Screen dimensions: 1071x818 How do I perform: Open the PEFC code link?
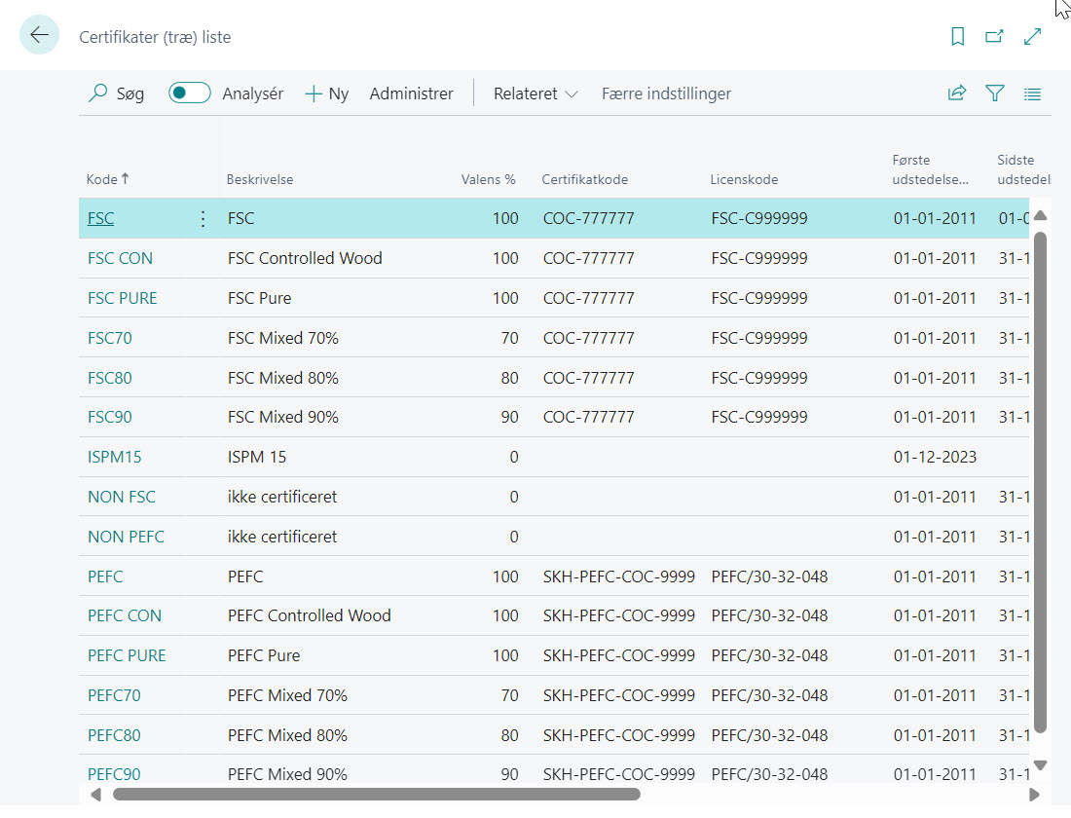pos(105,576)
